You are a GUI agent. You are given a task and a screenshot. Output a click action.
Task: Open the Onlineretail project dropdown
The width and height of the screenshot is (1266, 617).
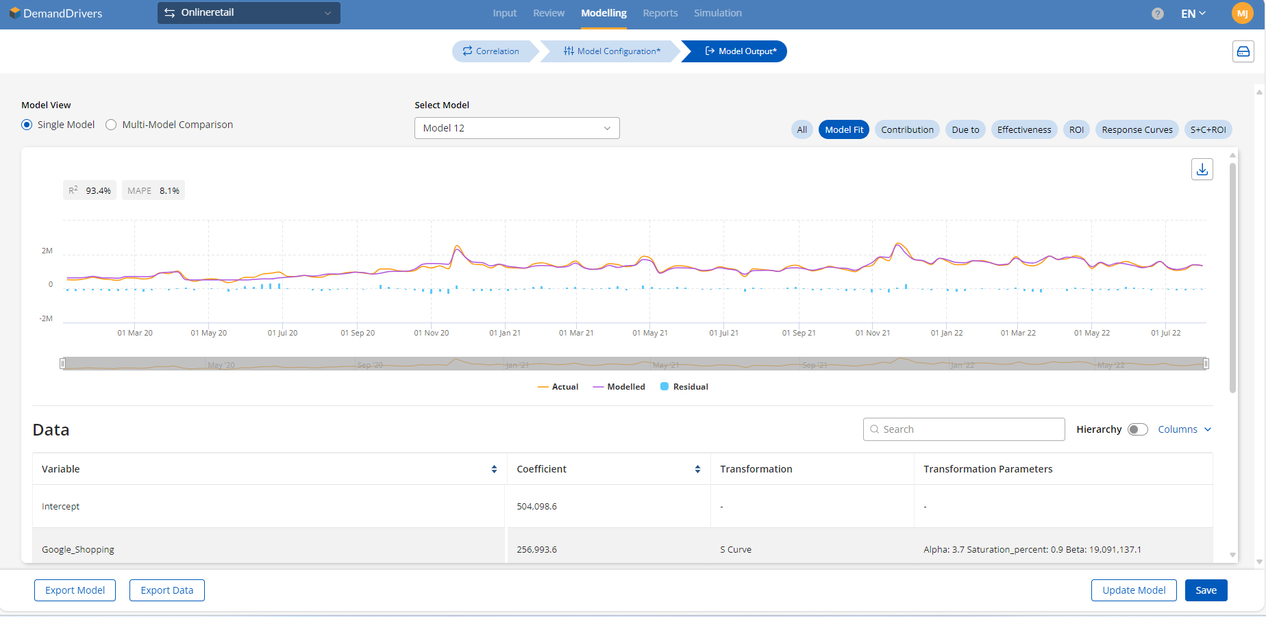pos(249,13)
